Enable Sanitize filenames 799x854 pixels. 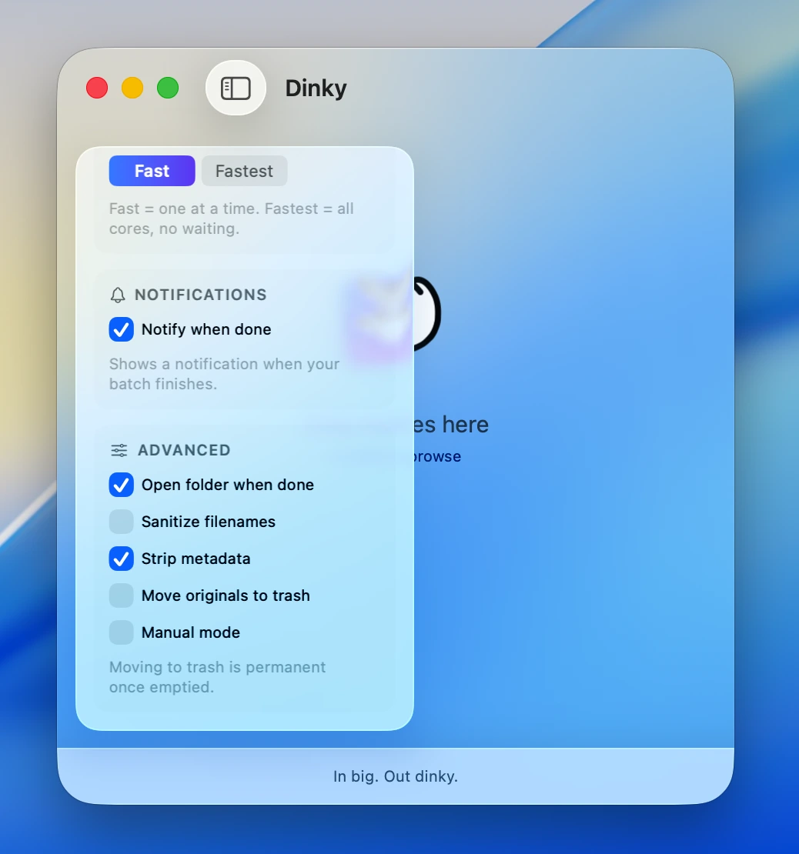pos(121,522)
